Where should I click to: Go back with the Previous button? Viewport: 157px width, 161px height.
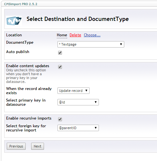pyautogui.click(x=16, y=146)
